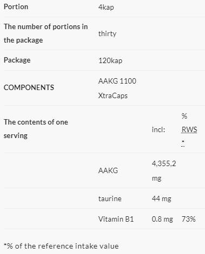
Task: Click the RWS abbreviation with dotted underline
Action: 189,129
